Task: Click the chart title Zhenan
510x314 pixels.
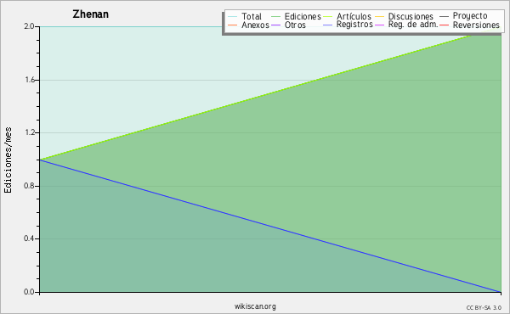Action: click(90, 14)
